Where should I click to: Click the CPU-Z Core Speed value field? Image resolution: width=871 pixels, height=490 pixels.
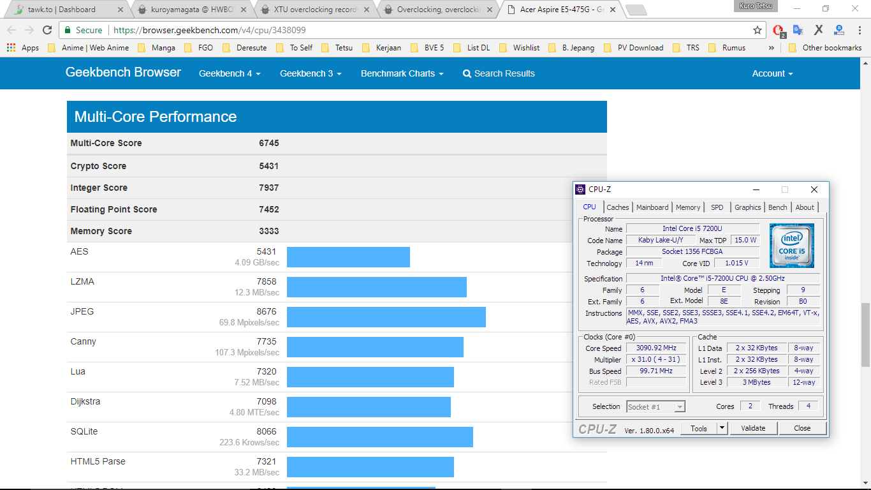656,348
